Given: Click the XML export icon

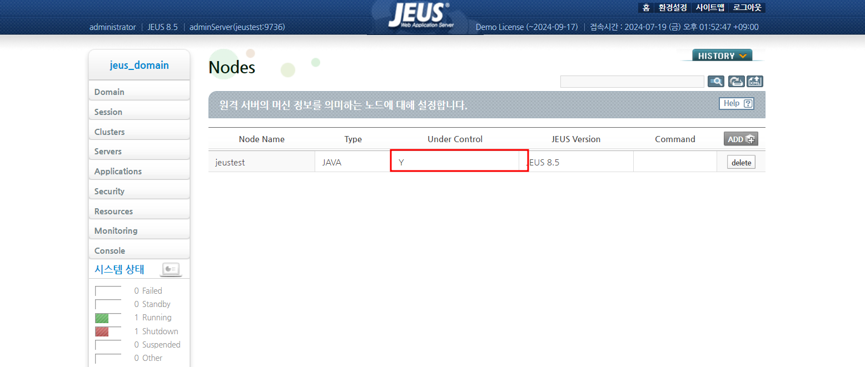Looking at the screenshot, I should 755,82.
